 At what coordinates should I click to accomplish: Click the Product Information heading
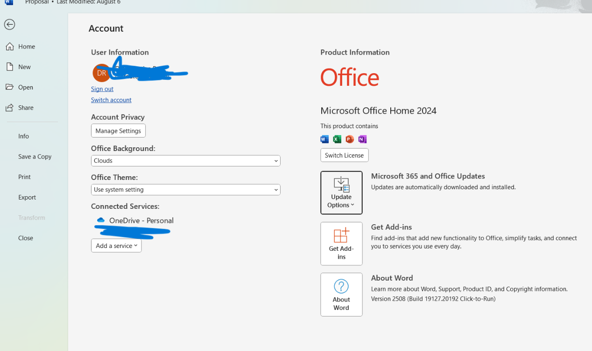coord(355,52)
